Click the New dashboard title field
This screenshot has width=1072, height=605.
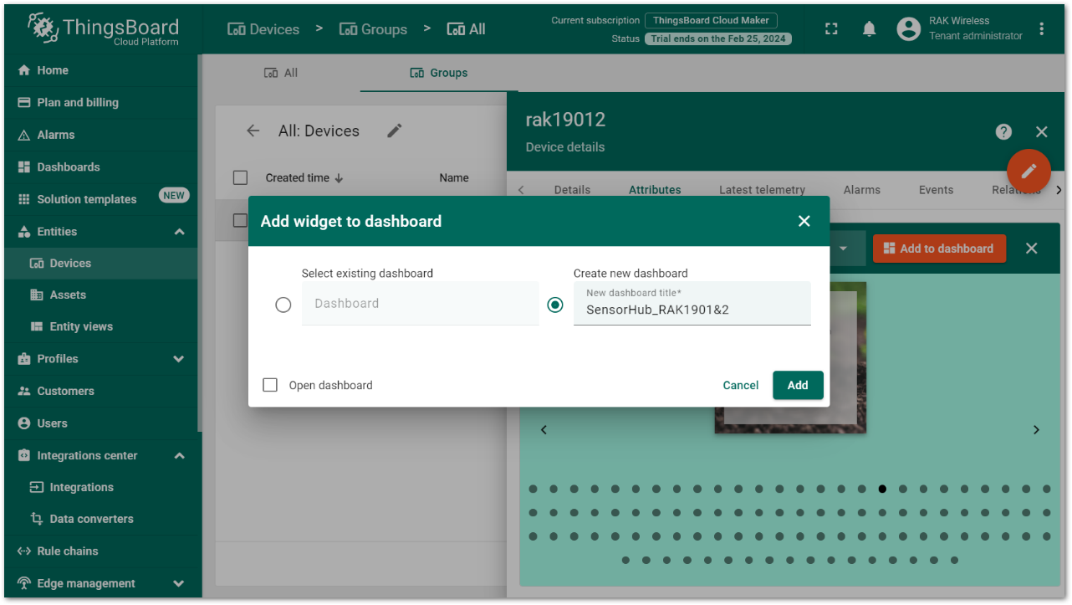(692, 304)
